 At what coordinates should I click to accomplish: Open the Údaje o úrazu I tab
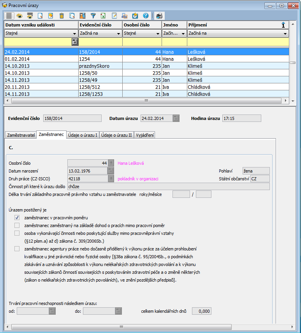click(x=83, y=135)
